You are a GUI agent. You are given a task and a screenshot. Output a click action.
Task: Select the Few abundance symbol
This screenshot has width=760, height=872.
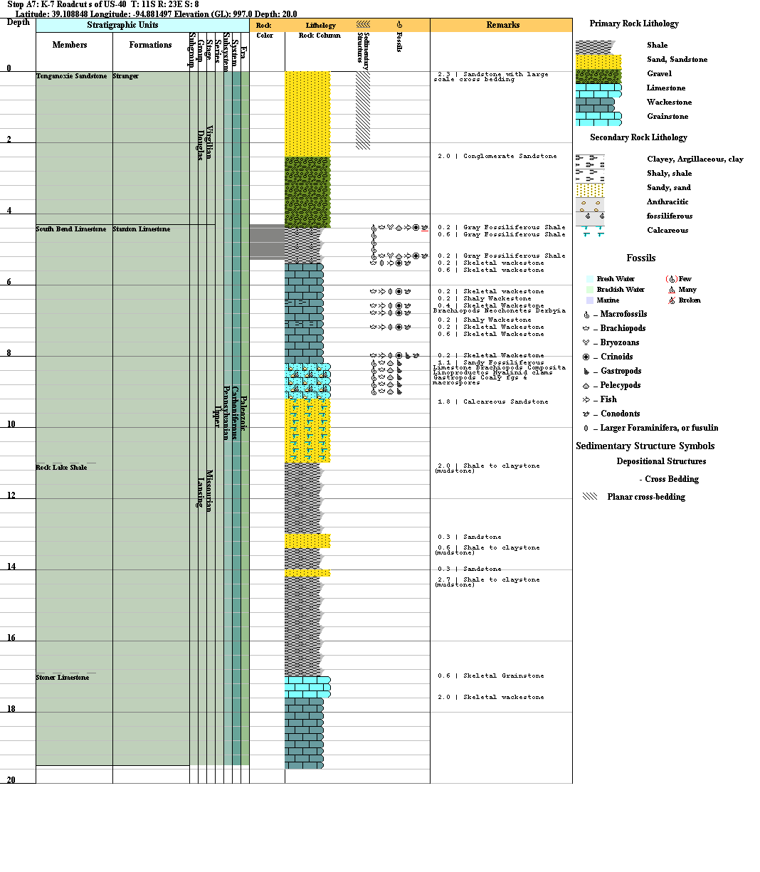670,279
